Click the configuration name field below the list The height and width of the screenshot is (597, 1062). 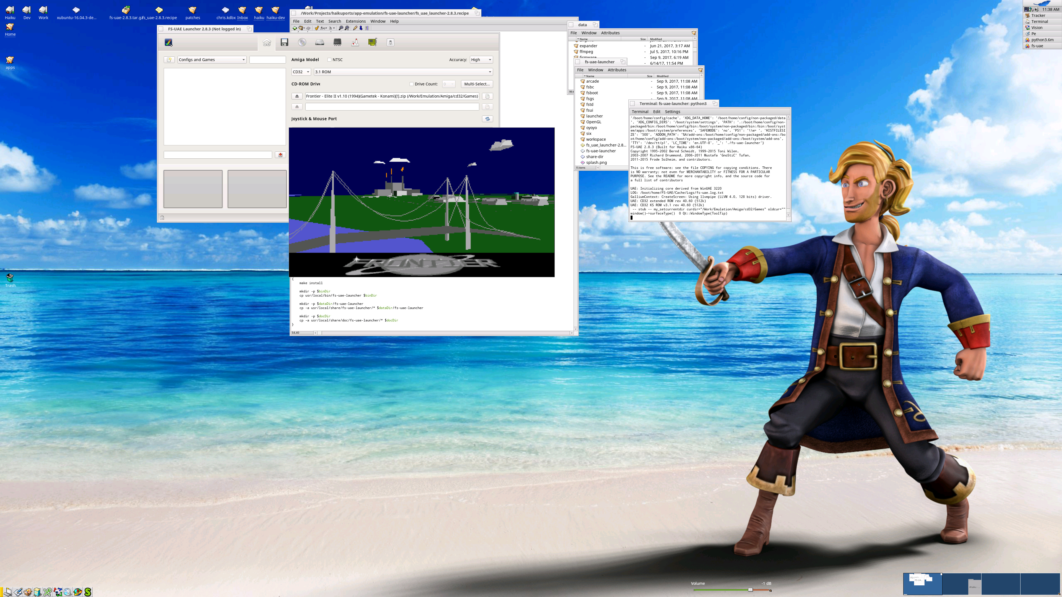pyautogui.click(x=218, y=155)
